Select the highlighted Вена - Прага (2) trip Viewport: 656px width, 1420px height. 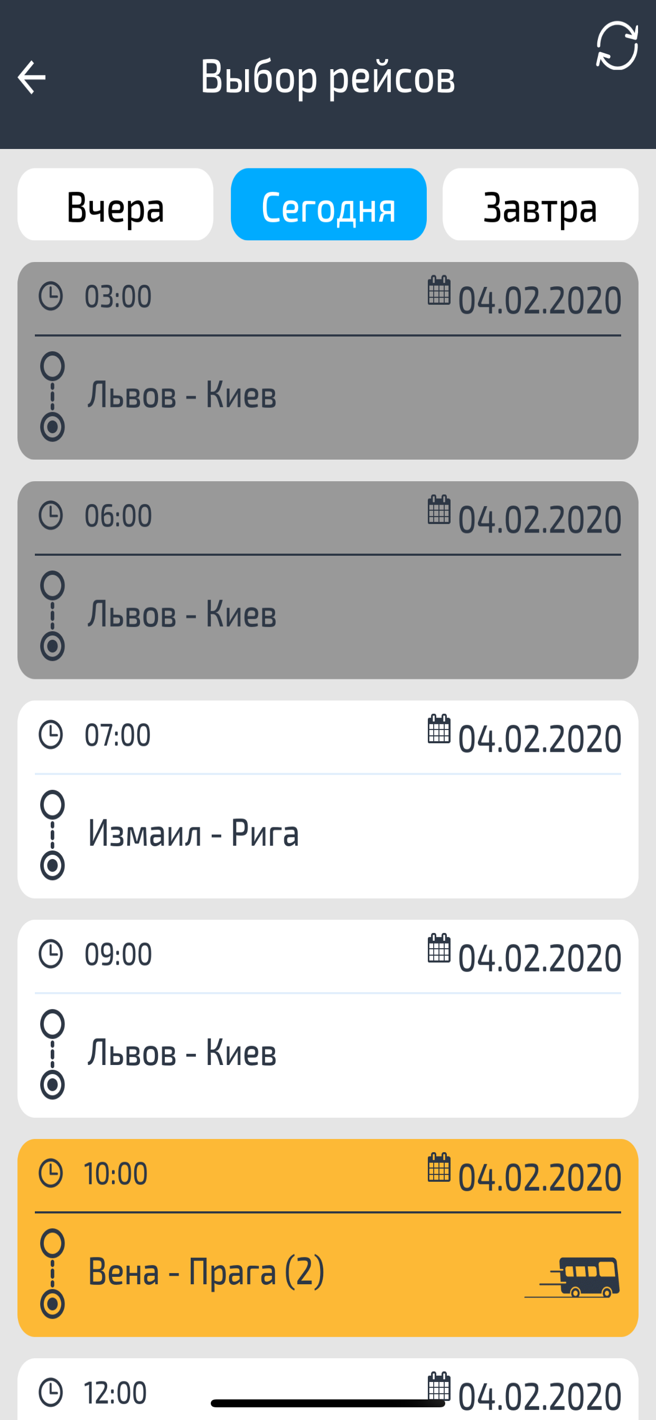[328, 1238]
